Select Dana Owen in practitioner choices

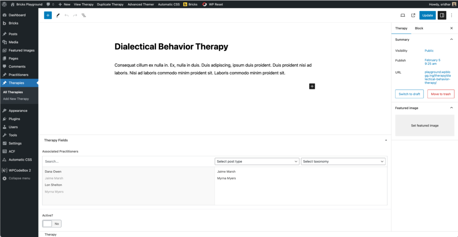53,172
